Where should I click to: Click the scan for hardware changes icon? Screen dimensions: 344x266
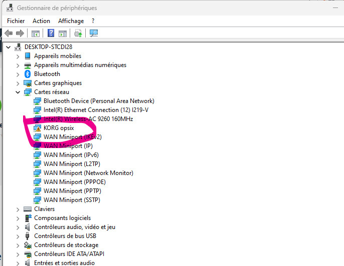(x=94, y=33)
